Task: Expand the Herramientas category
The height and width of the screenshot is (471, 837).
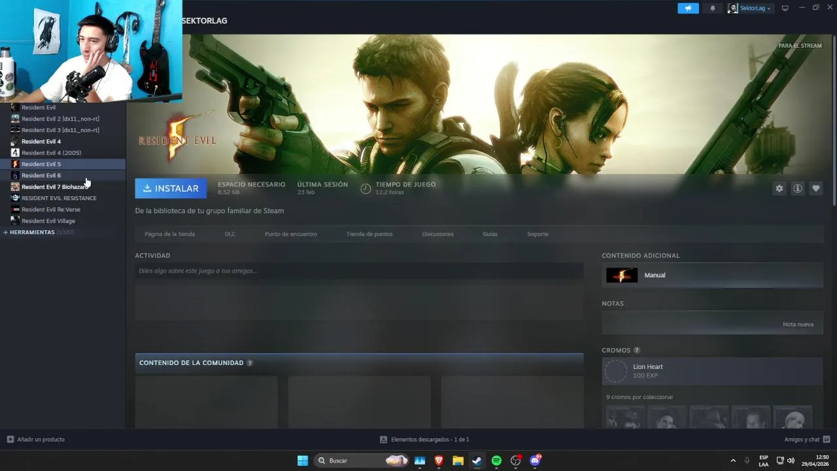Action: (x=38, y=232)
